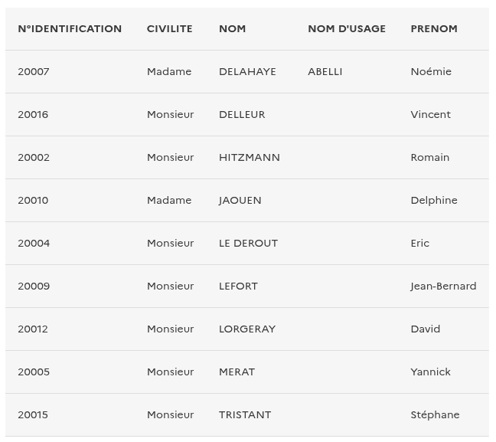This screenshot has height=442, width=496.
Task: Select the DELAHAYE name cell
Action: (247, 72)
